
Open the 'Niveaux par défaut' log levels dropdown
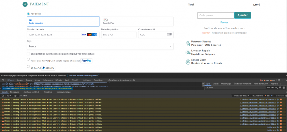point(242,96)
